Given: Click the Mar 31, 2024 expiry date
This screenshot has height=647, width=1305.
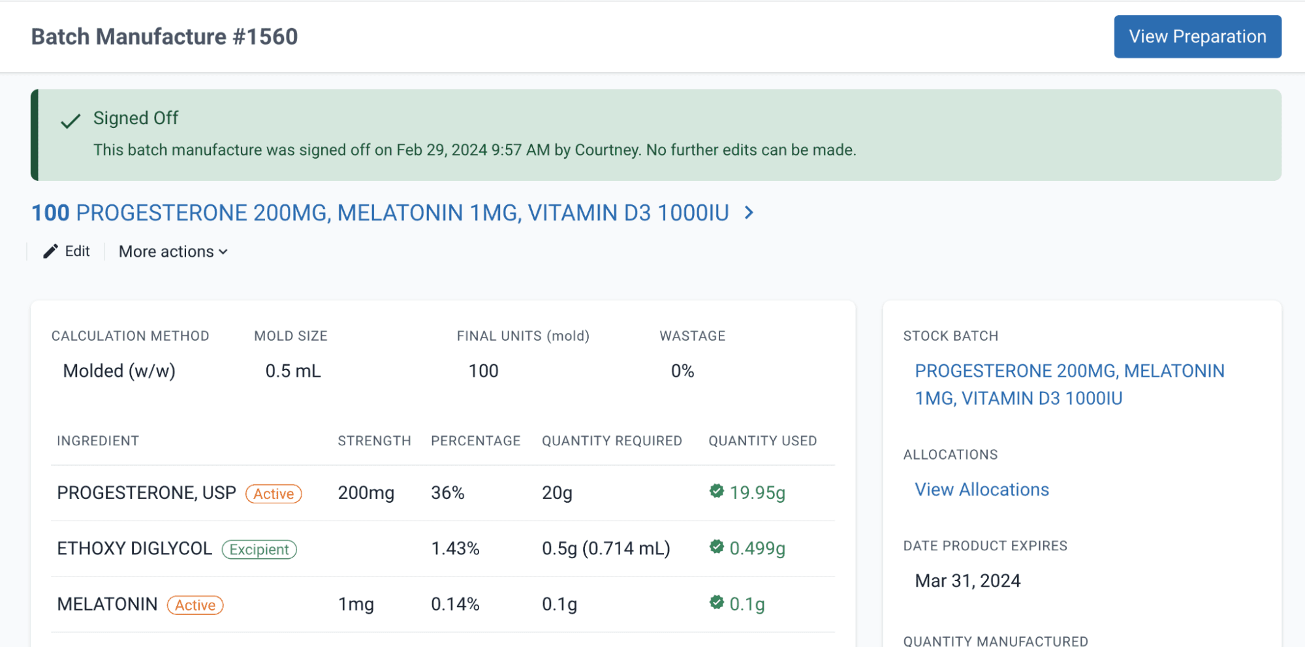Looking at the screenshot, I should tap(967, 580).
